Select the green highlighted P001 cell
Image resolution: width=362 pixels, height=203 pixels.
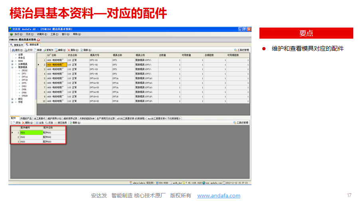31,132
